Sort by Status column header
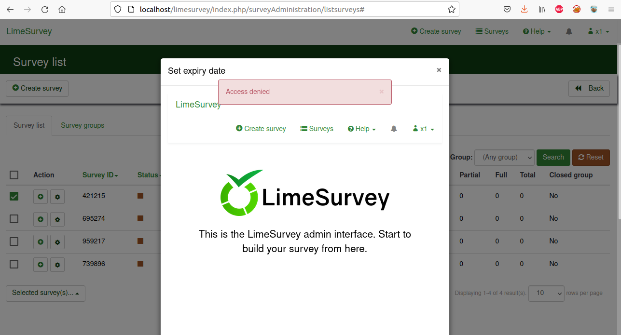 tap(149, 175)
